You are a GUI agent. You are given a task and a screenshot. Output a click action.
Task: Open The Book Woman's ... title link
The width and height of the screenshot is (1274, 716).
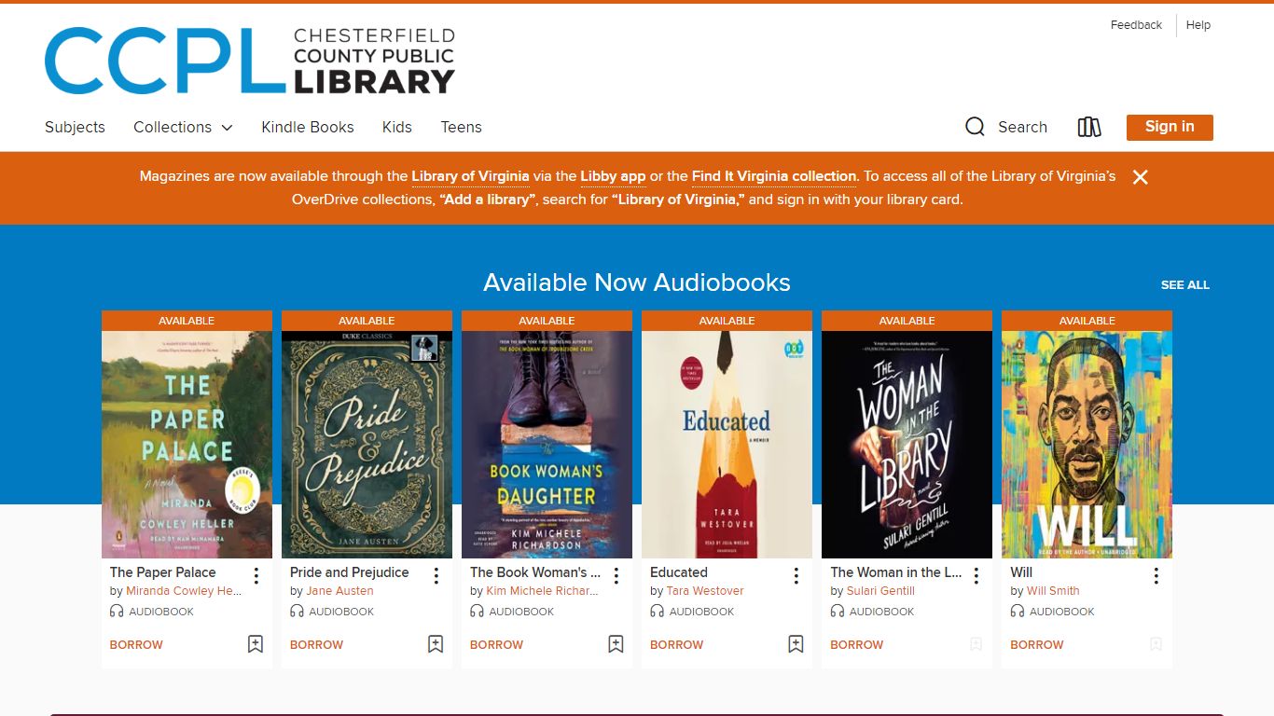535,572
